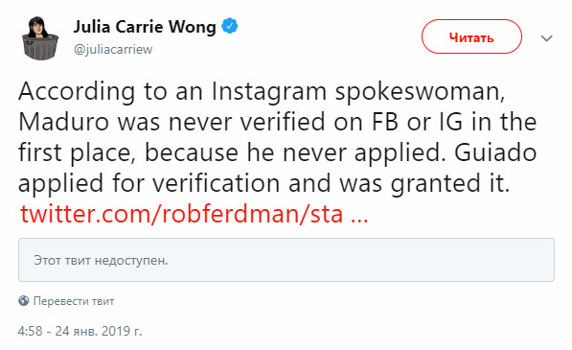Click the word Instagram in the tweet
This screenshot has width=572, height=350.
[269, 91]
